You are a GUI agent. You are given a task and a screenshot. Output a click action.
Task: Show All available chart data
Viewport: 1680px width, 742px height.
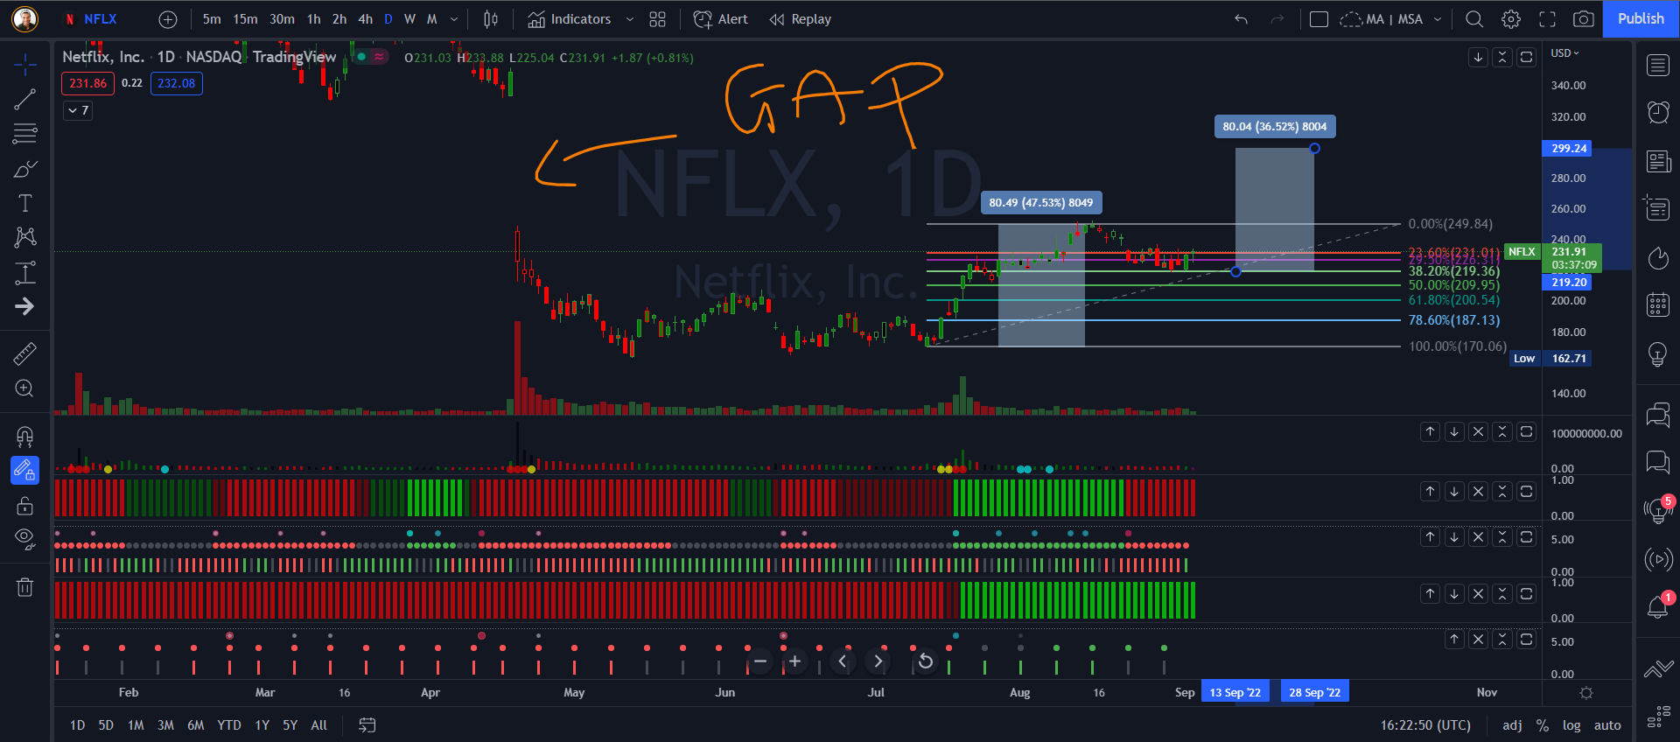click(319, 725)
